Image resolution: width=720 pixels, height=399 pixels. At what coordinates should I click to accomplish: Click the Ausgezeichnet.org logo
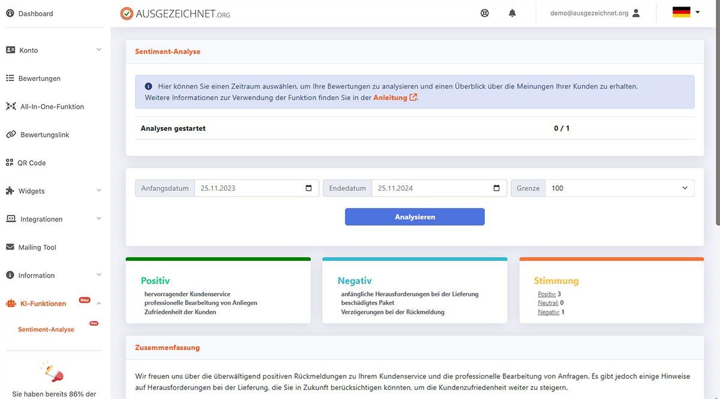point(175,13)
